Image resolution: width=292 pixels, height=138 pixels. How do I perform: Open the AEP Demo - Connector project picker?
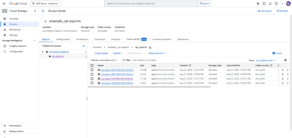tap(45, 4)
